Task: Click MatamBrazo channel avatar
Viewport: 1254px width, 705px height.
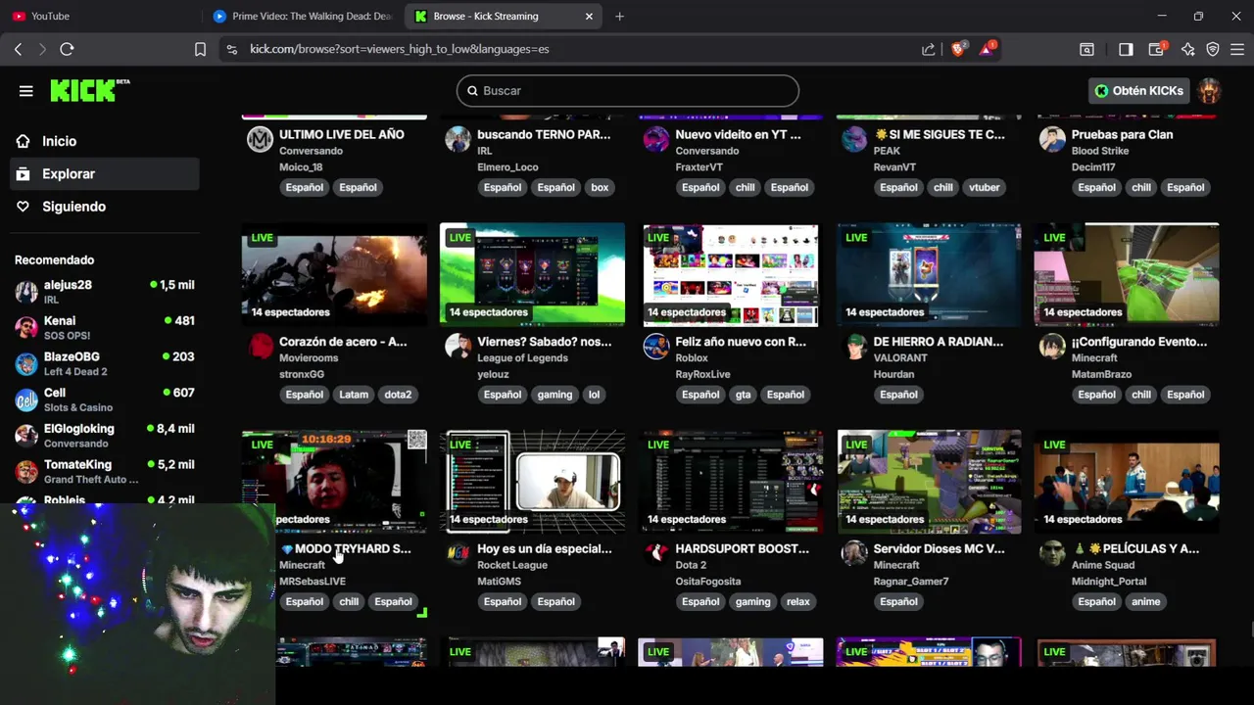Action: pos(1052,346)
